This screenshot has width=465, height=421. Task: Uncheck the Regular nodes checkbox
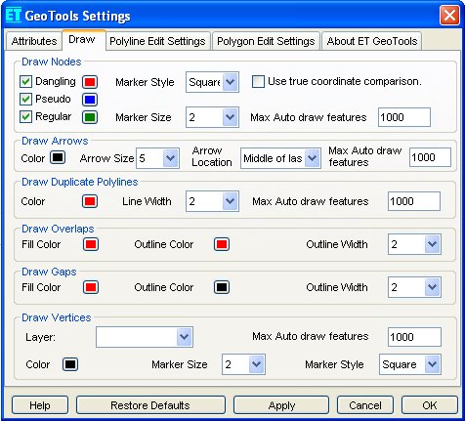[25, 117]
